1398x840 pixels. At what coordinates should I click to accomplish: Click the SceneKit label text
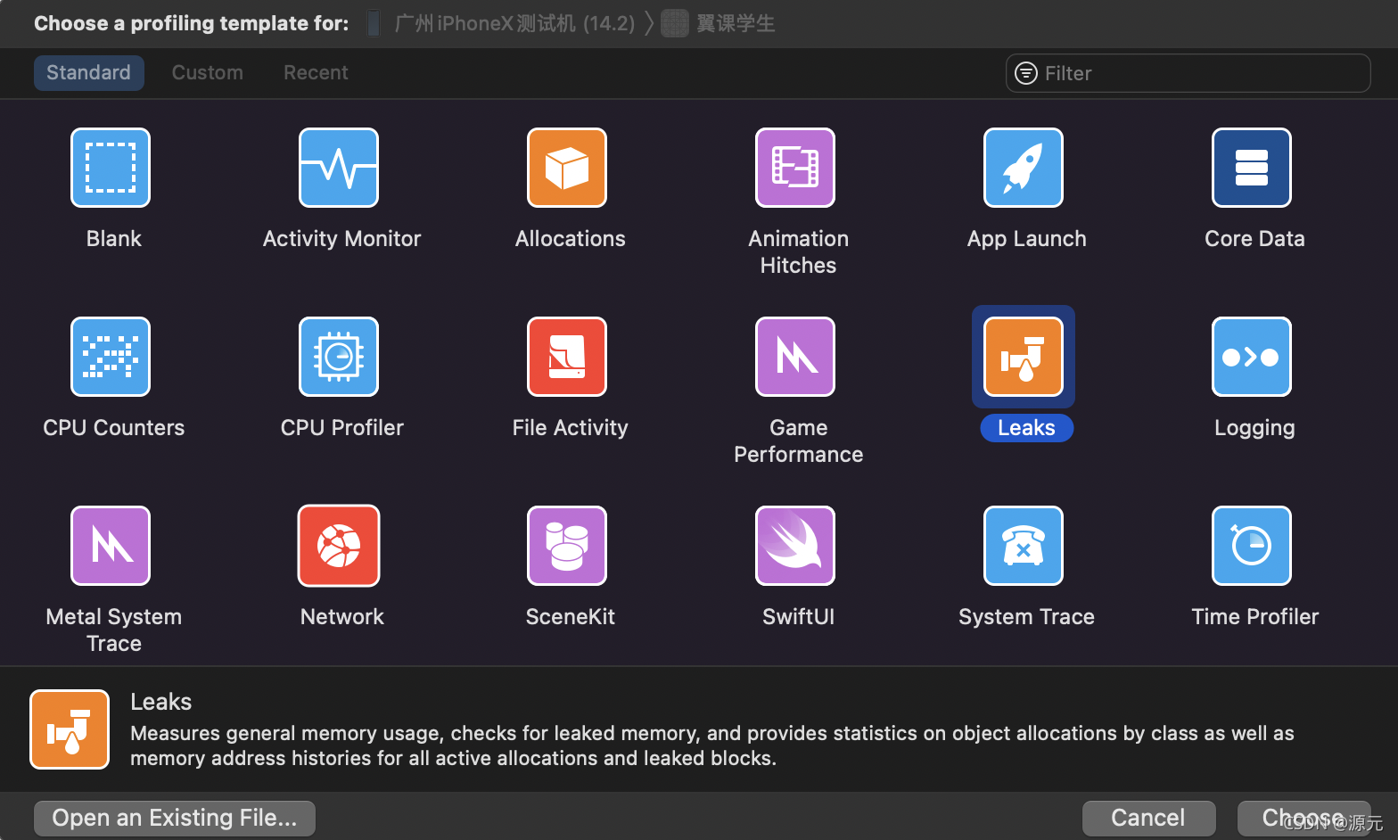(571, 617)
